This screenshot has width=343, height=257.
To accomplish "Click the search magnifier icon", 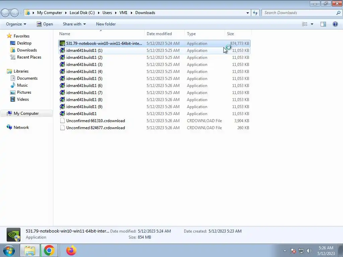I will tap(338, 13).
